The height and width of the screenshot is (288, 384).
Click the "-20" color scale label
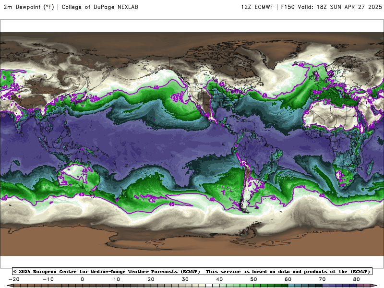coord(14,279)
